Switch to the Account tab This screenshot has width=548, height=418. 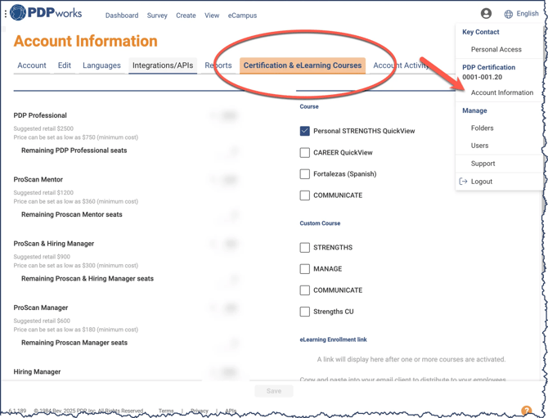tap(32, 65)
